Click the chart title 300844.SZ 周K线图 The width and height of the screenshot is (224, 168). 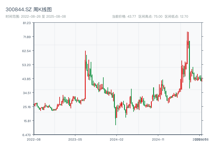pos(29,10)
